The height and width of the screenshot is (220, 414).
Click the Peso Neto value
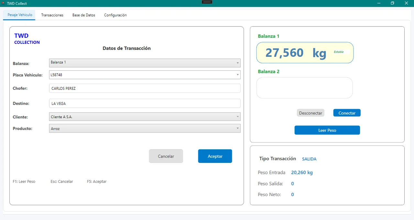[x=292, y=195]
